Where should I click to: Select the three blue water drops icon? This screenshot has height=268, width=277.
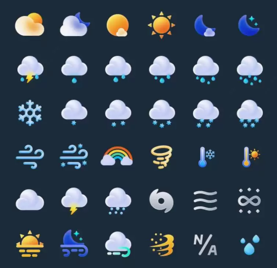point(250,245)
